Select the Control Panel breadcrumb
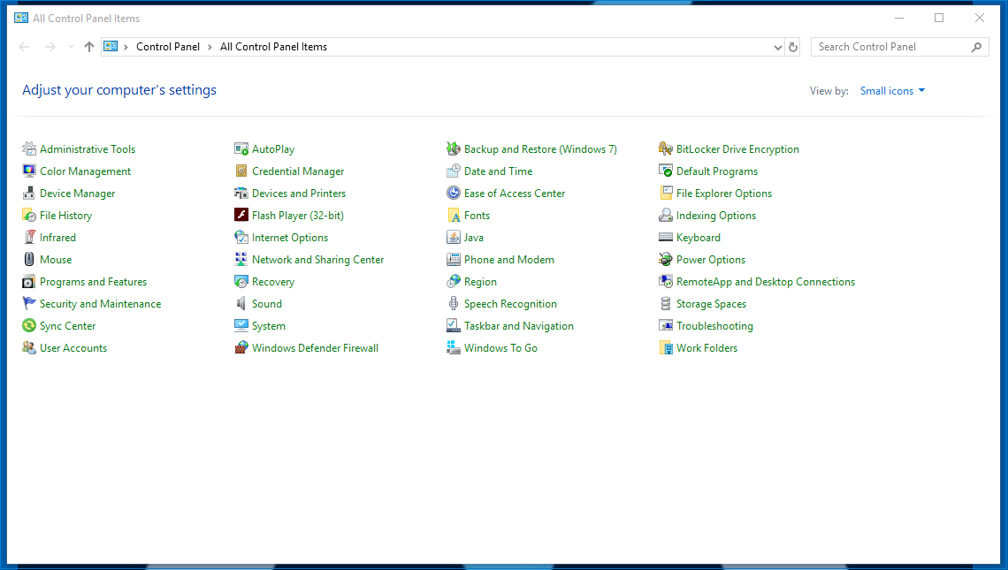The width and height of the screenshot is (1008, 570). click(x=168, y=47)
